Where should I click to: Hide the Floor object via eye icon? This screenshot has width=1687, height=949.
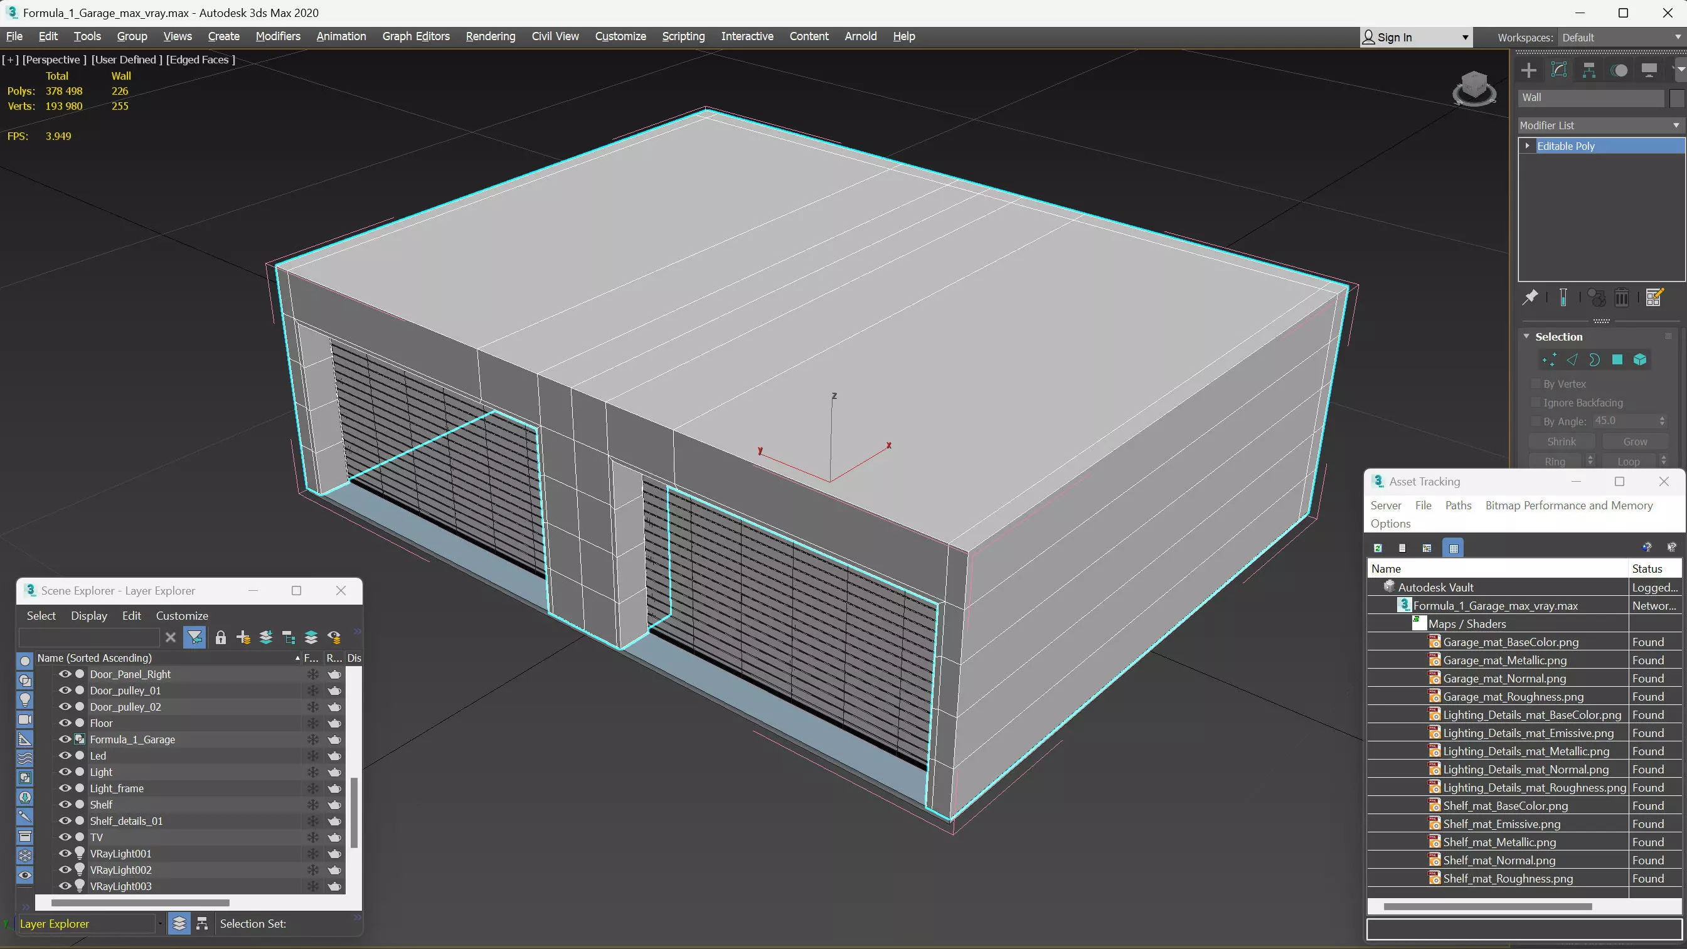[65, 723]
